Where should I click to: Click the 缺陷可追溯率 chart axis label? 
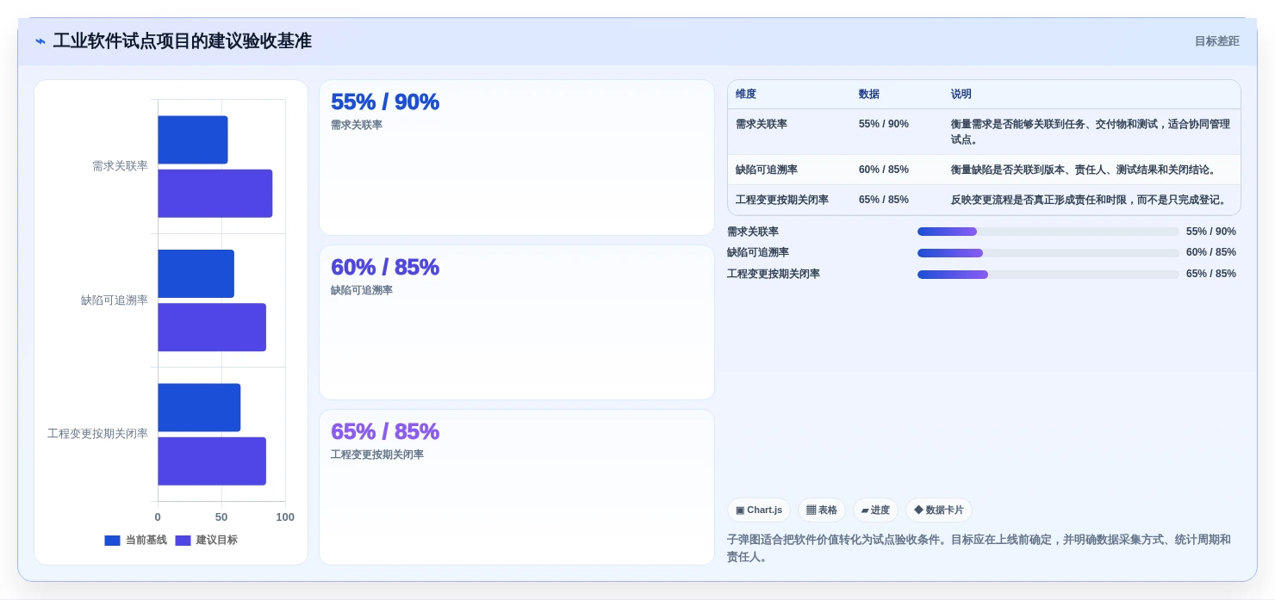(115, 300)
